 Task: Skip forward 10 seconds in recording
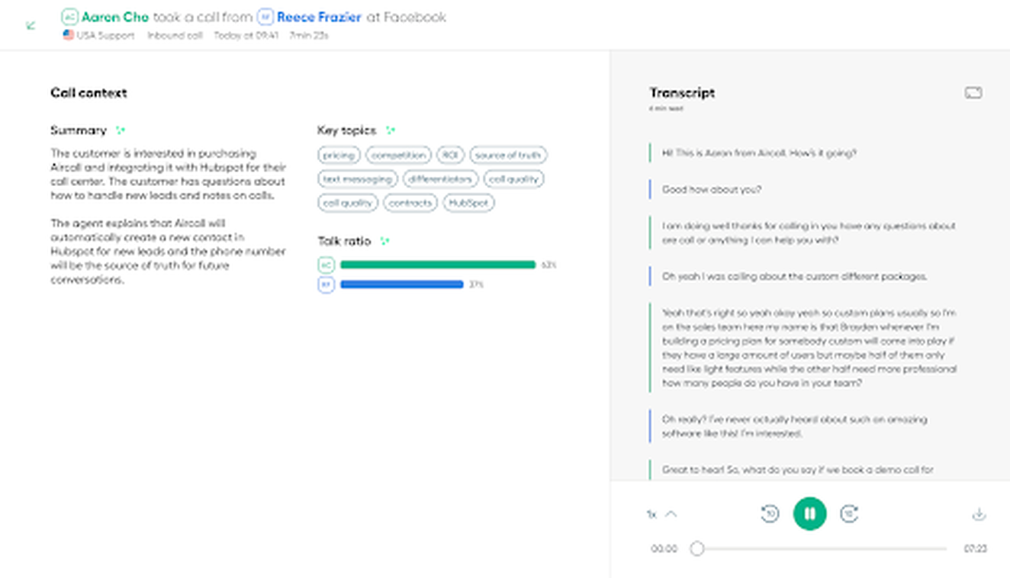[849, 514]
